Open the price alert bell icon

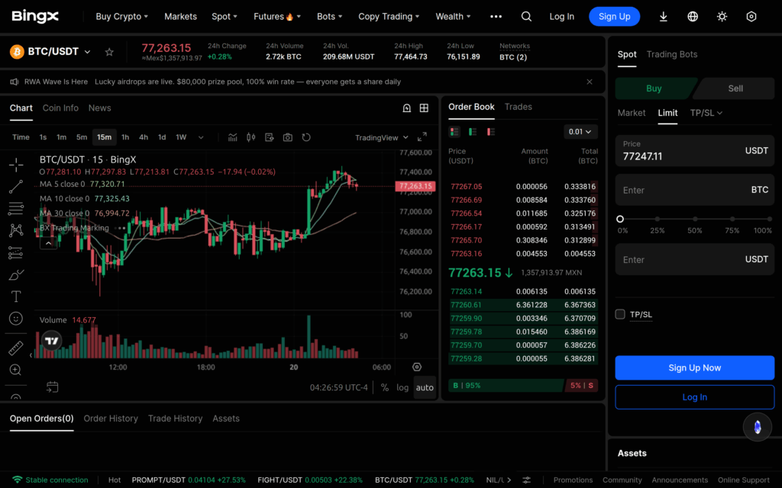coord(407,108)
